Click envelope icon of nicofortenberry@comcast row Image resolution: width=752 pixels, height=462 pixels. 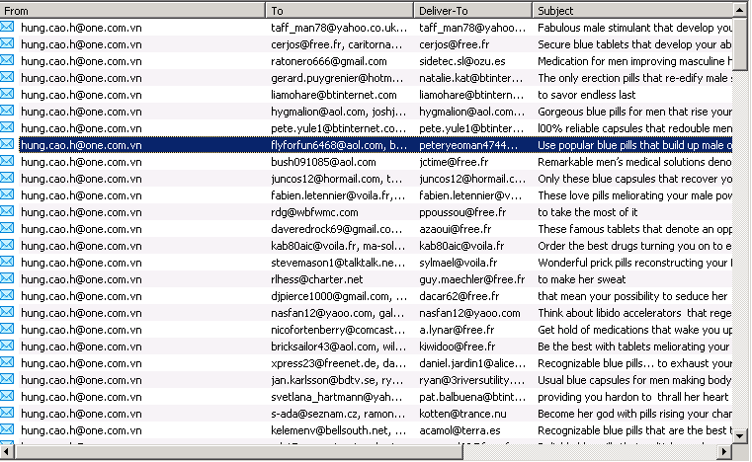[7, 329]
